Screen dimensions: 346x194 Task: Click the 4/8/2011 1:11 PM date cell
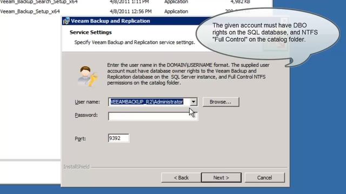click(x=129, y=2)
